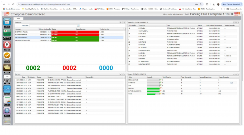Viewport: 244px width, 135px height.
Task: Open the Cadastro module in sidebar
Action: [7, 22]
